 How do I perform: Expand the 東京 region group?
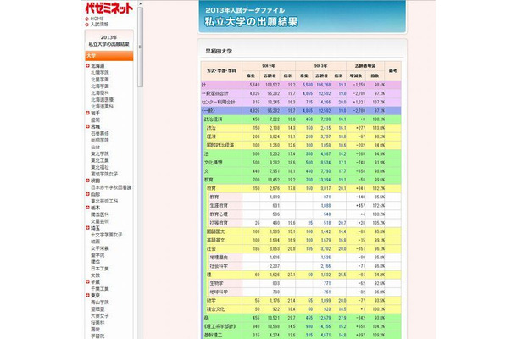[87, 295]
